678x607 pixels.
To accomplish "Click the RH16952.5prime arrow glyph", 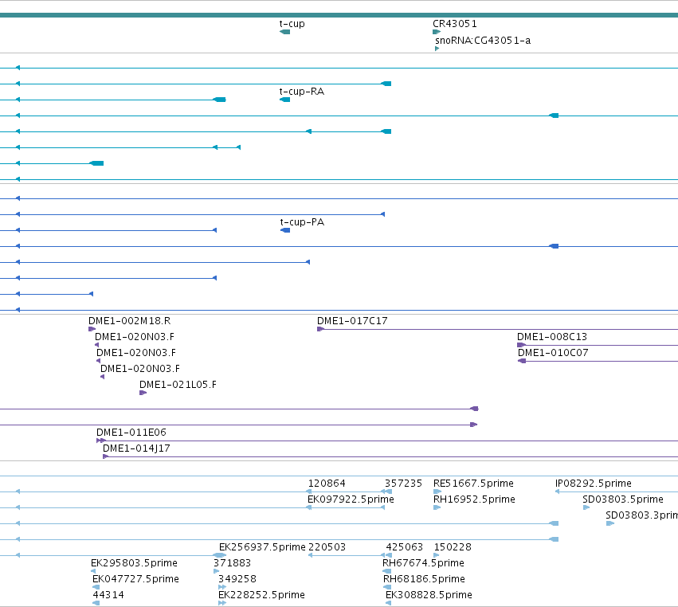I will [x=437, y=507].
